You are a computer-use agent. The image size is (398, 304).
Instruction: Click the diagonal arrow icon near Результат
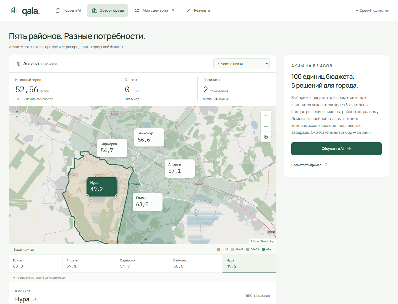188,11
